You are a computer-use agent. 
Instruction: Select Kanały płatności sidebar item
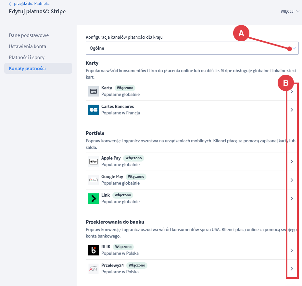[x=27, y=68]
